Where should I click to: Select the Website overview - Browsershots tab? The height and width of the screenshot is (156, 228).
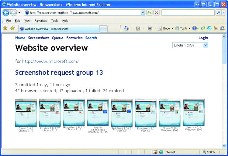pos(59,29)
